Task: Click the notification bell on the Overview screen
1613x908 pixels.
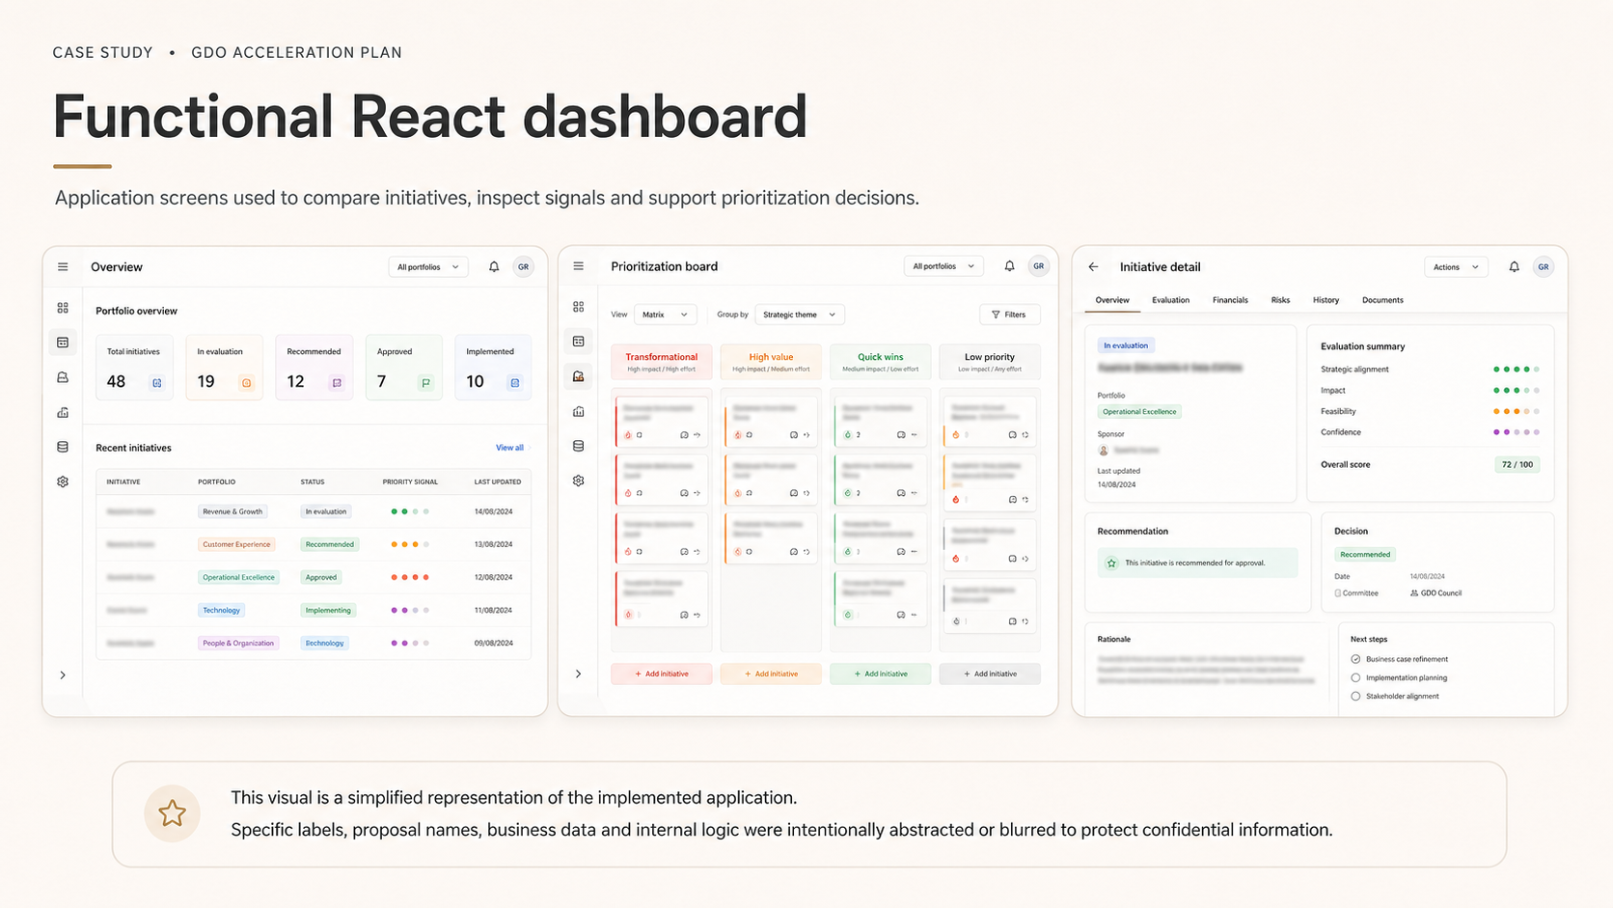Action: point(494,267)
